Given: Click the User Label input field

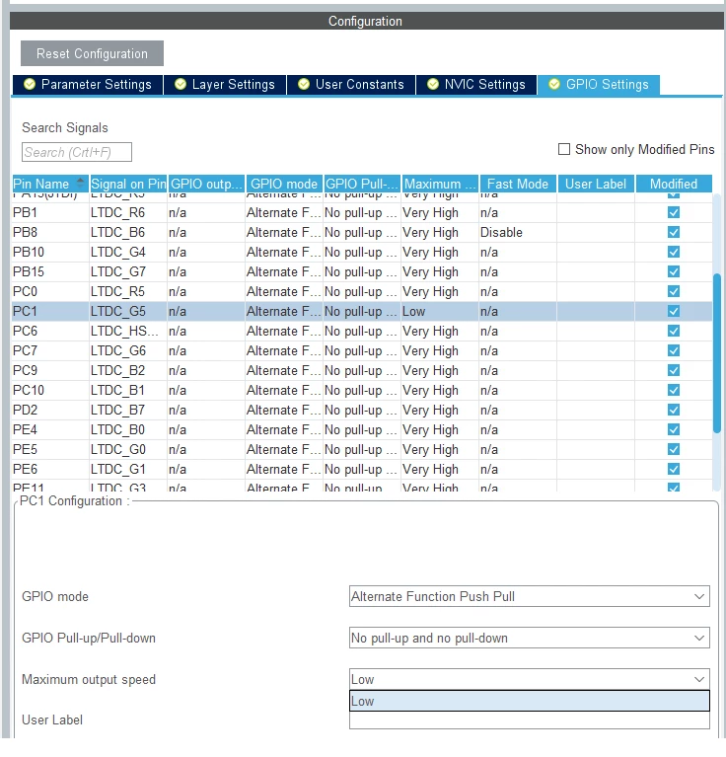Looking at the screenshot, I should (529, 720).
